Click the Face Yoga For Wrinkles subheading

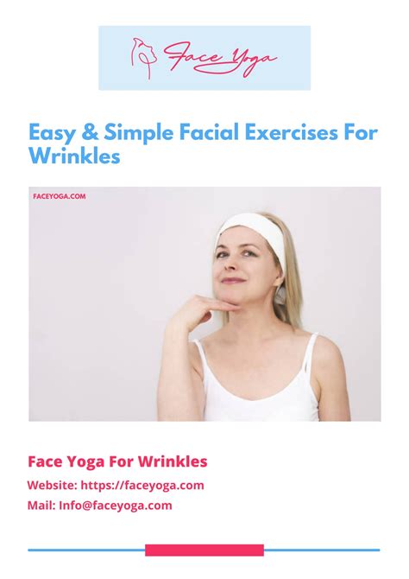point(117,461)
